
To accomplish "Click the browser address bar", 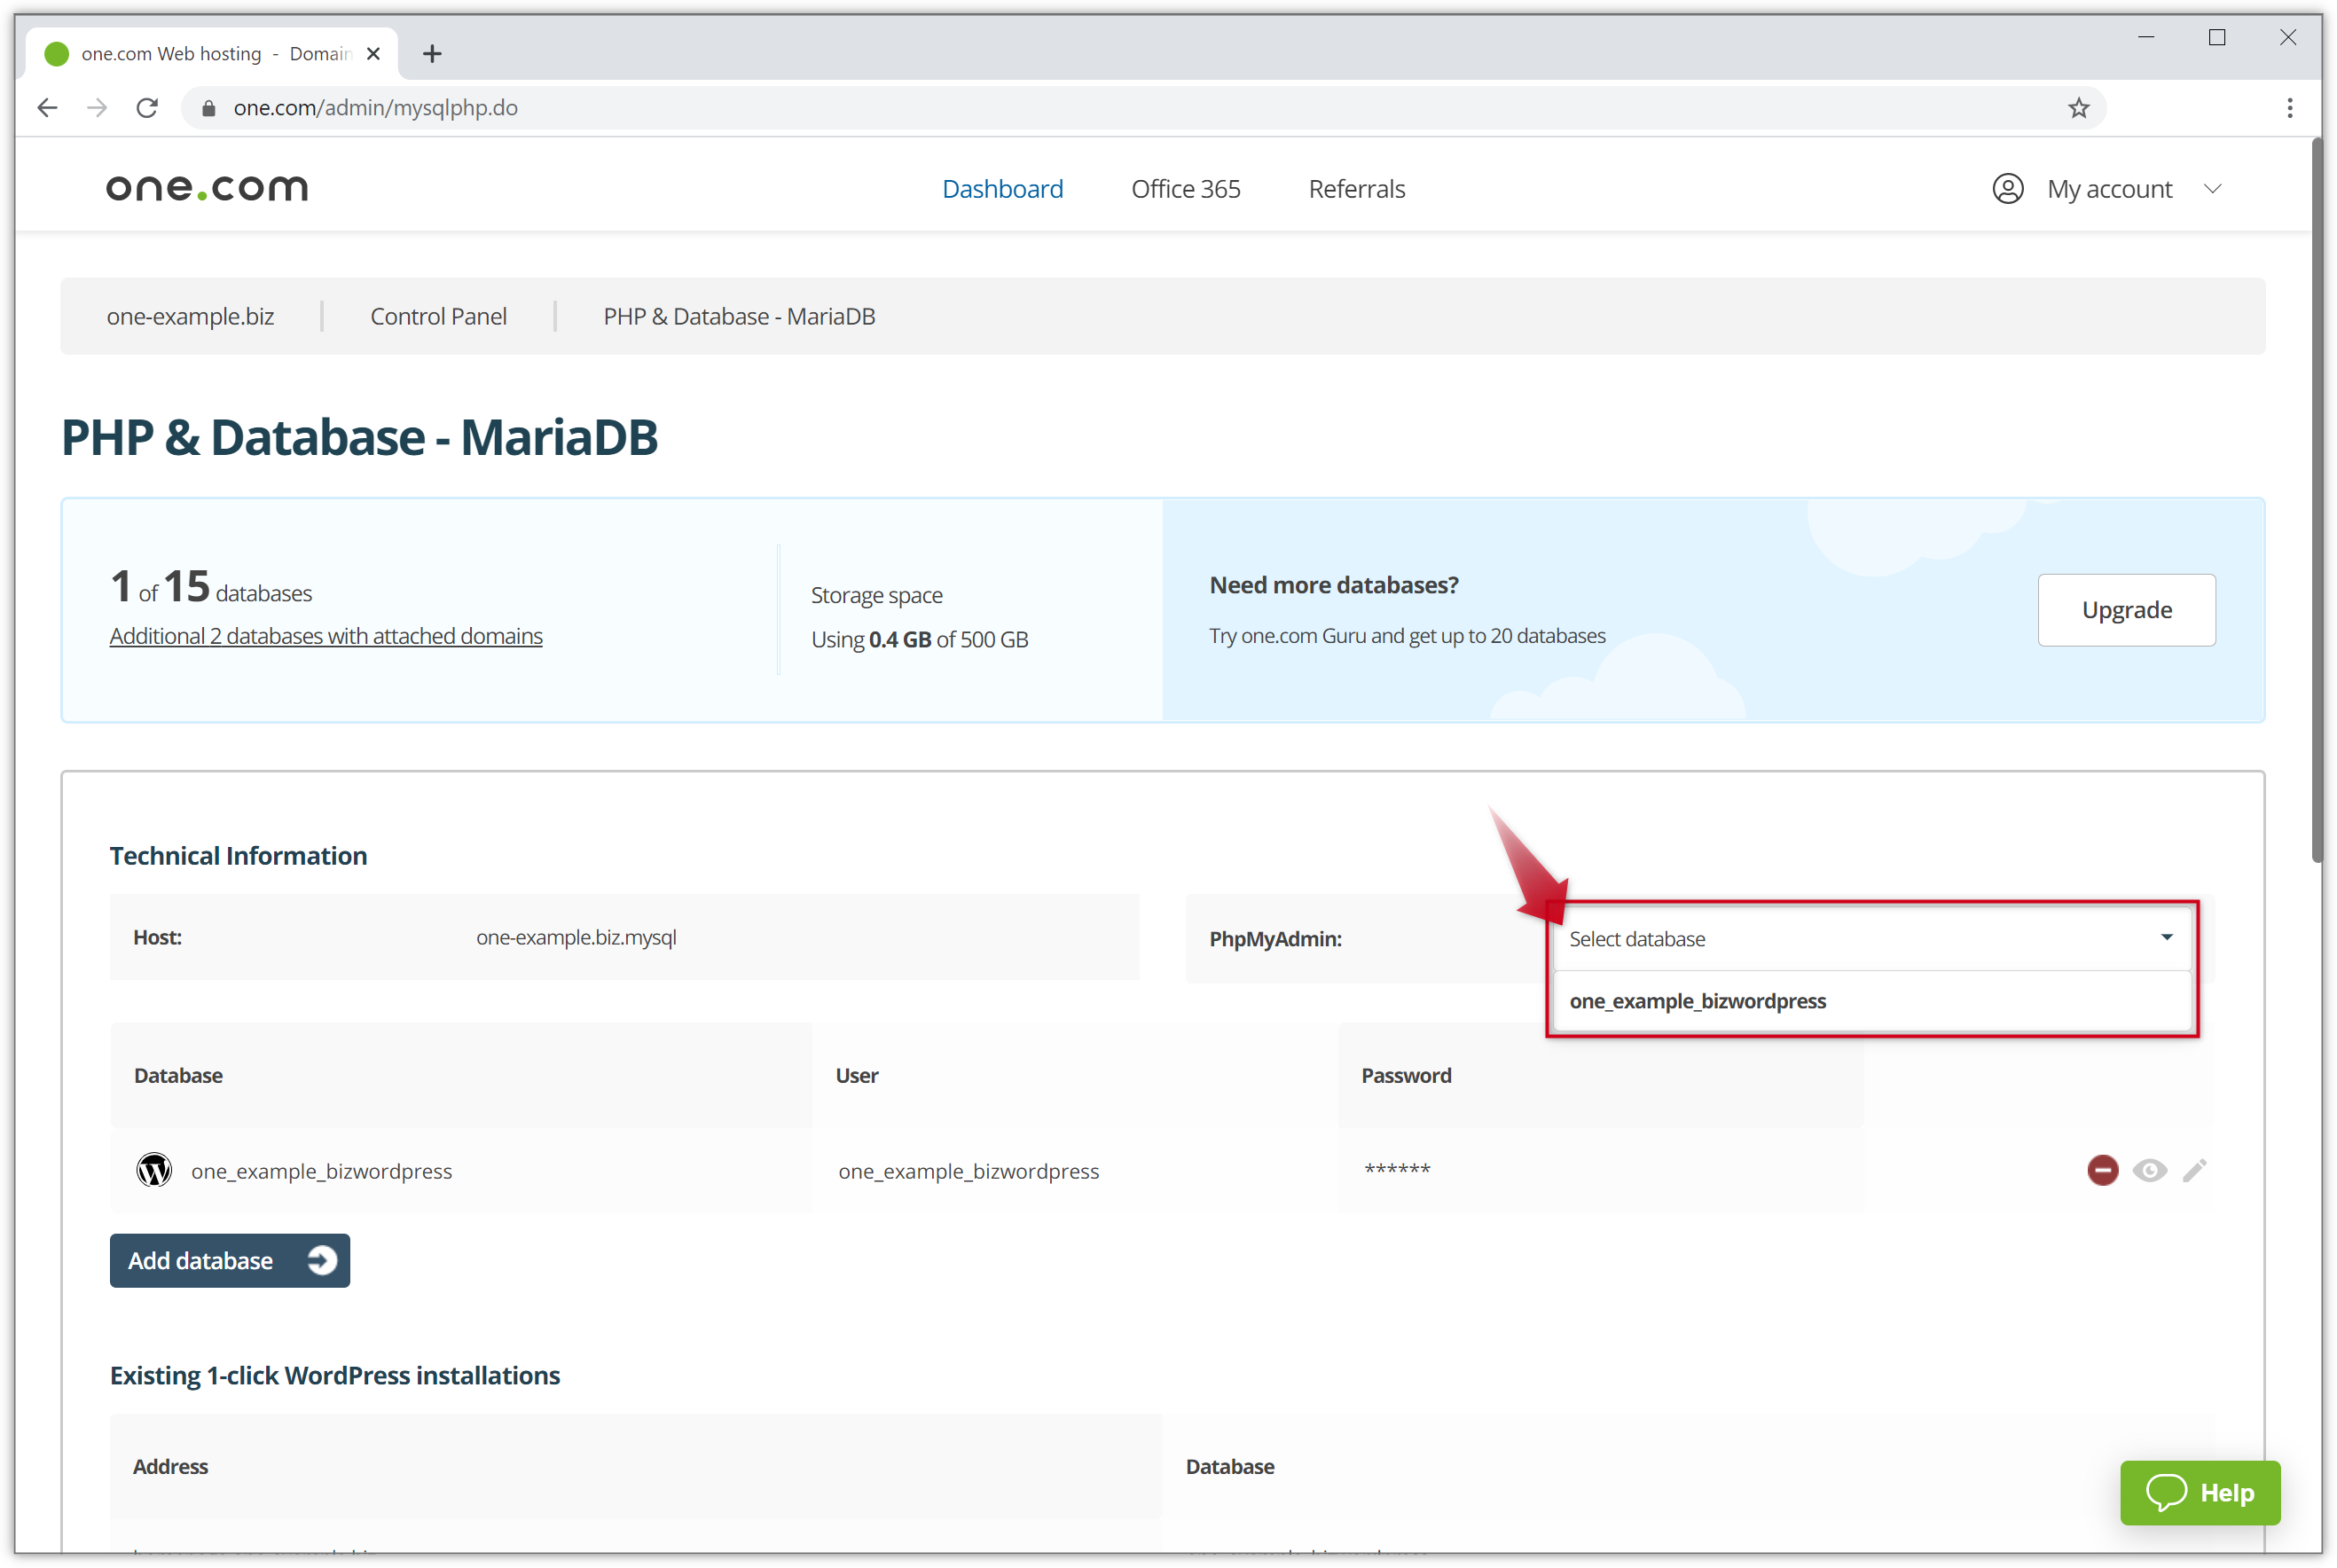I will click(700, 107).
